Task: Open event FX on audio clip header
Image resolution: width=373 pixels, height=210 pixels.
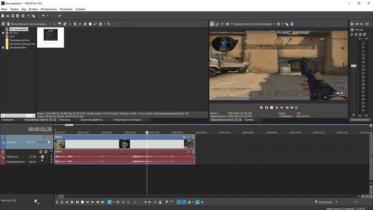Action: [189, 152]
